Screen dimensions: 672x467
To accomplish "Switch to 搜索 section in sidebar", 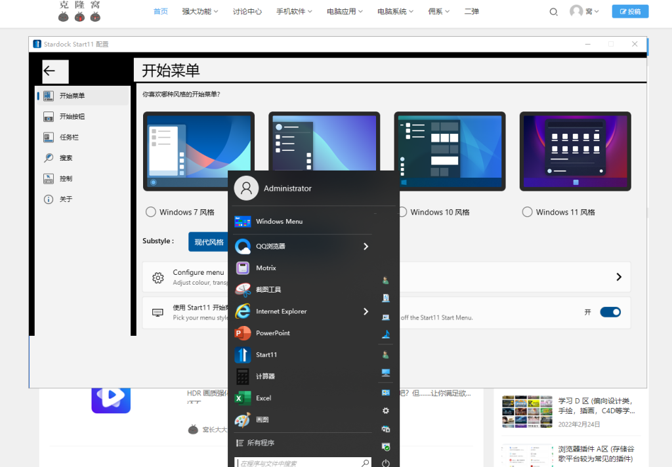I will 83,157.
